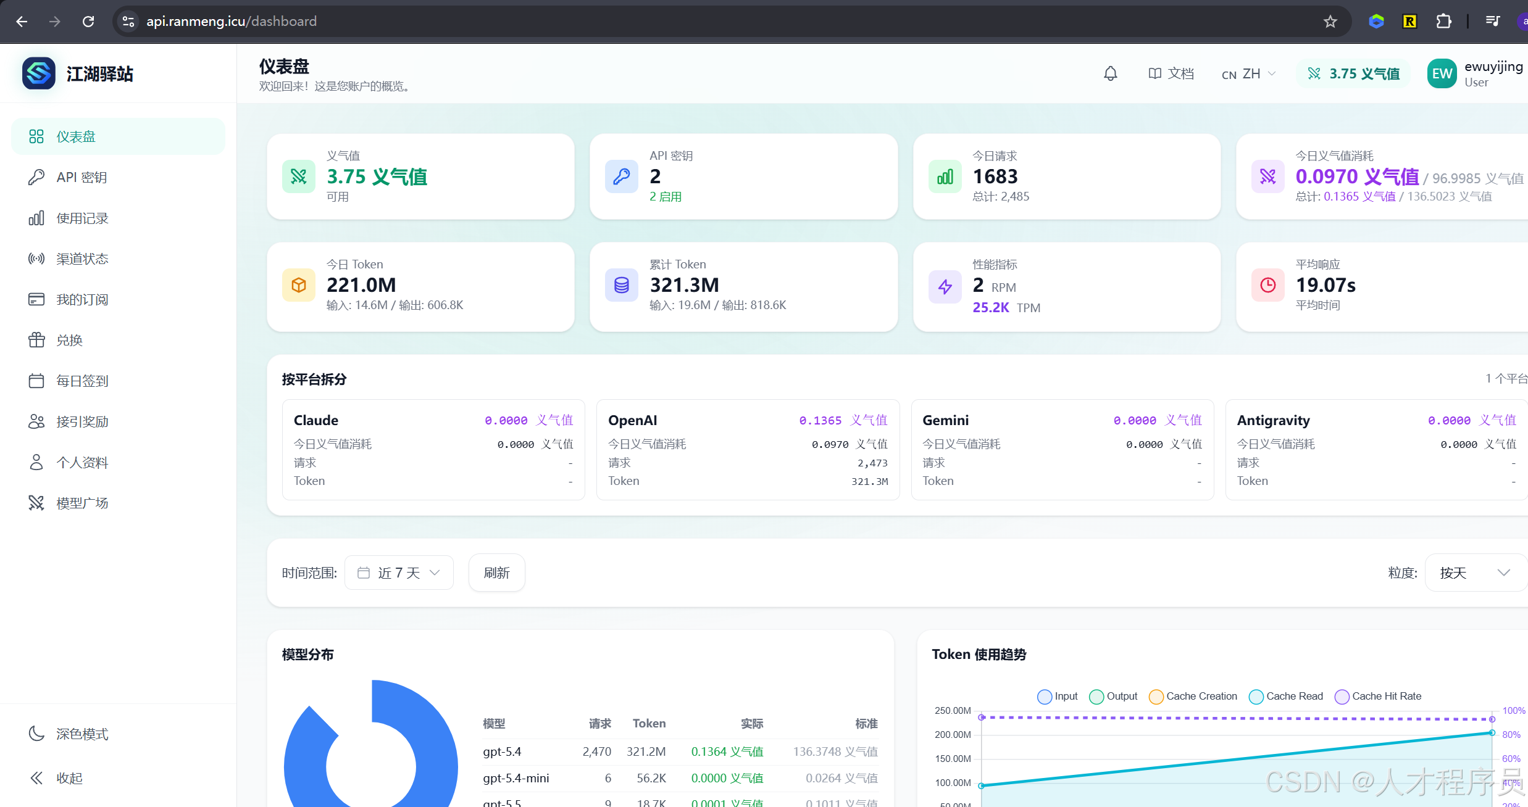Viewport: 1528px width, 807px height.
Task: Open notifications bell icon
Action: 1111,74
